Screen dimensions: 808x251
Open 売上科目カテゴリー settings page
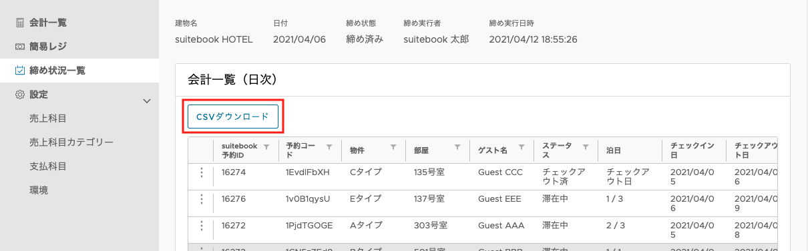[71, 142]
